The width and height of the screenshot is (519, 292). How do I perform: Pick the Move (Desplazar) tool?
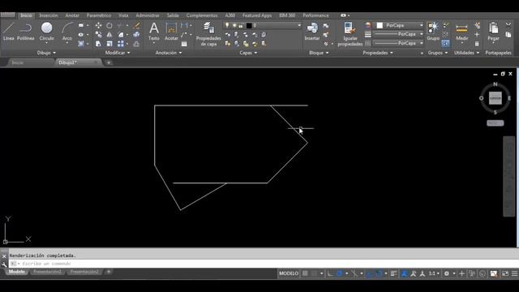[x=98, y=25]
